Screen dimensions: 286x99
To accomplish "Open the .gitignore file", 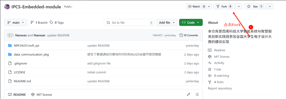I will (20, 63).
